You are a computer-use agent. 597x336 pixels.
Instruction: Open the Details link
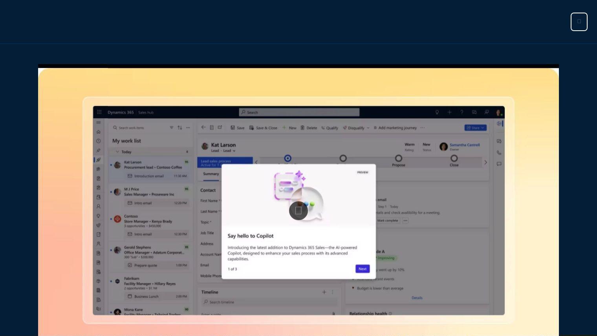pyautogui.click(x=417, y=298)
